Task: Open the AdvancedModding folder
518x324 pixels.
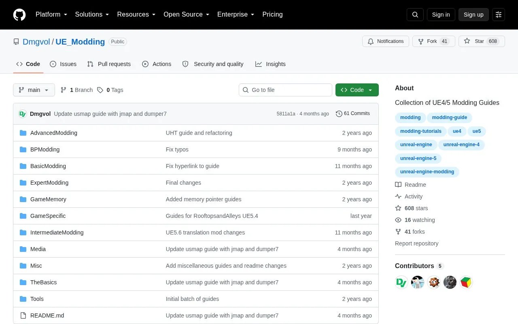Action: pyautogui.click(x=54, y=133)
